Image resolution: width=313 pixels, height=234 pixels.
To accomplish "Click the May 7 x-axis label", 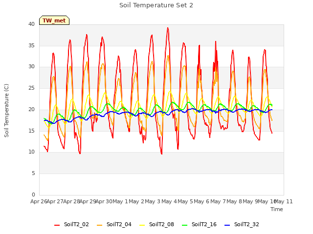I will coord(218,201).
